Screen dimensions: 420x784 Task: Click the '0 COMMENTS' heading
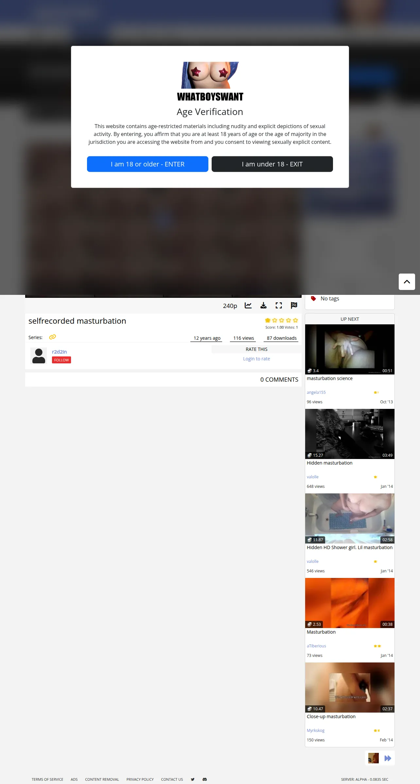tap(279, 380)
